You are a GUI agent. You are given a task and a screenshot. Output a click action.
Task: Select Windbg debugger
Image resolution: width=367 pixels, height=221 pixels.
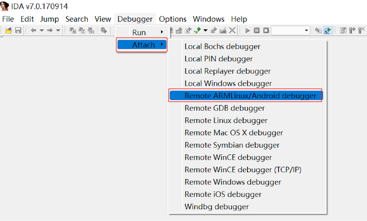247,207
